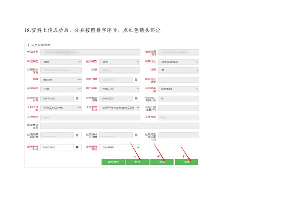
Task: Expand the 合同期限类型 dropdown
Action: point(179,89)
